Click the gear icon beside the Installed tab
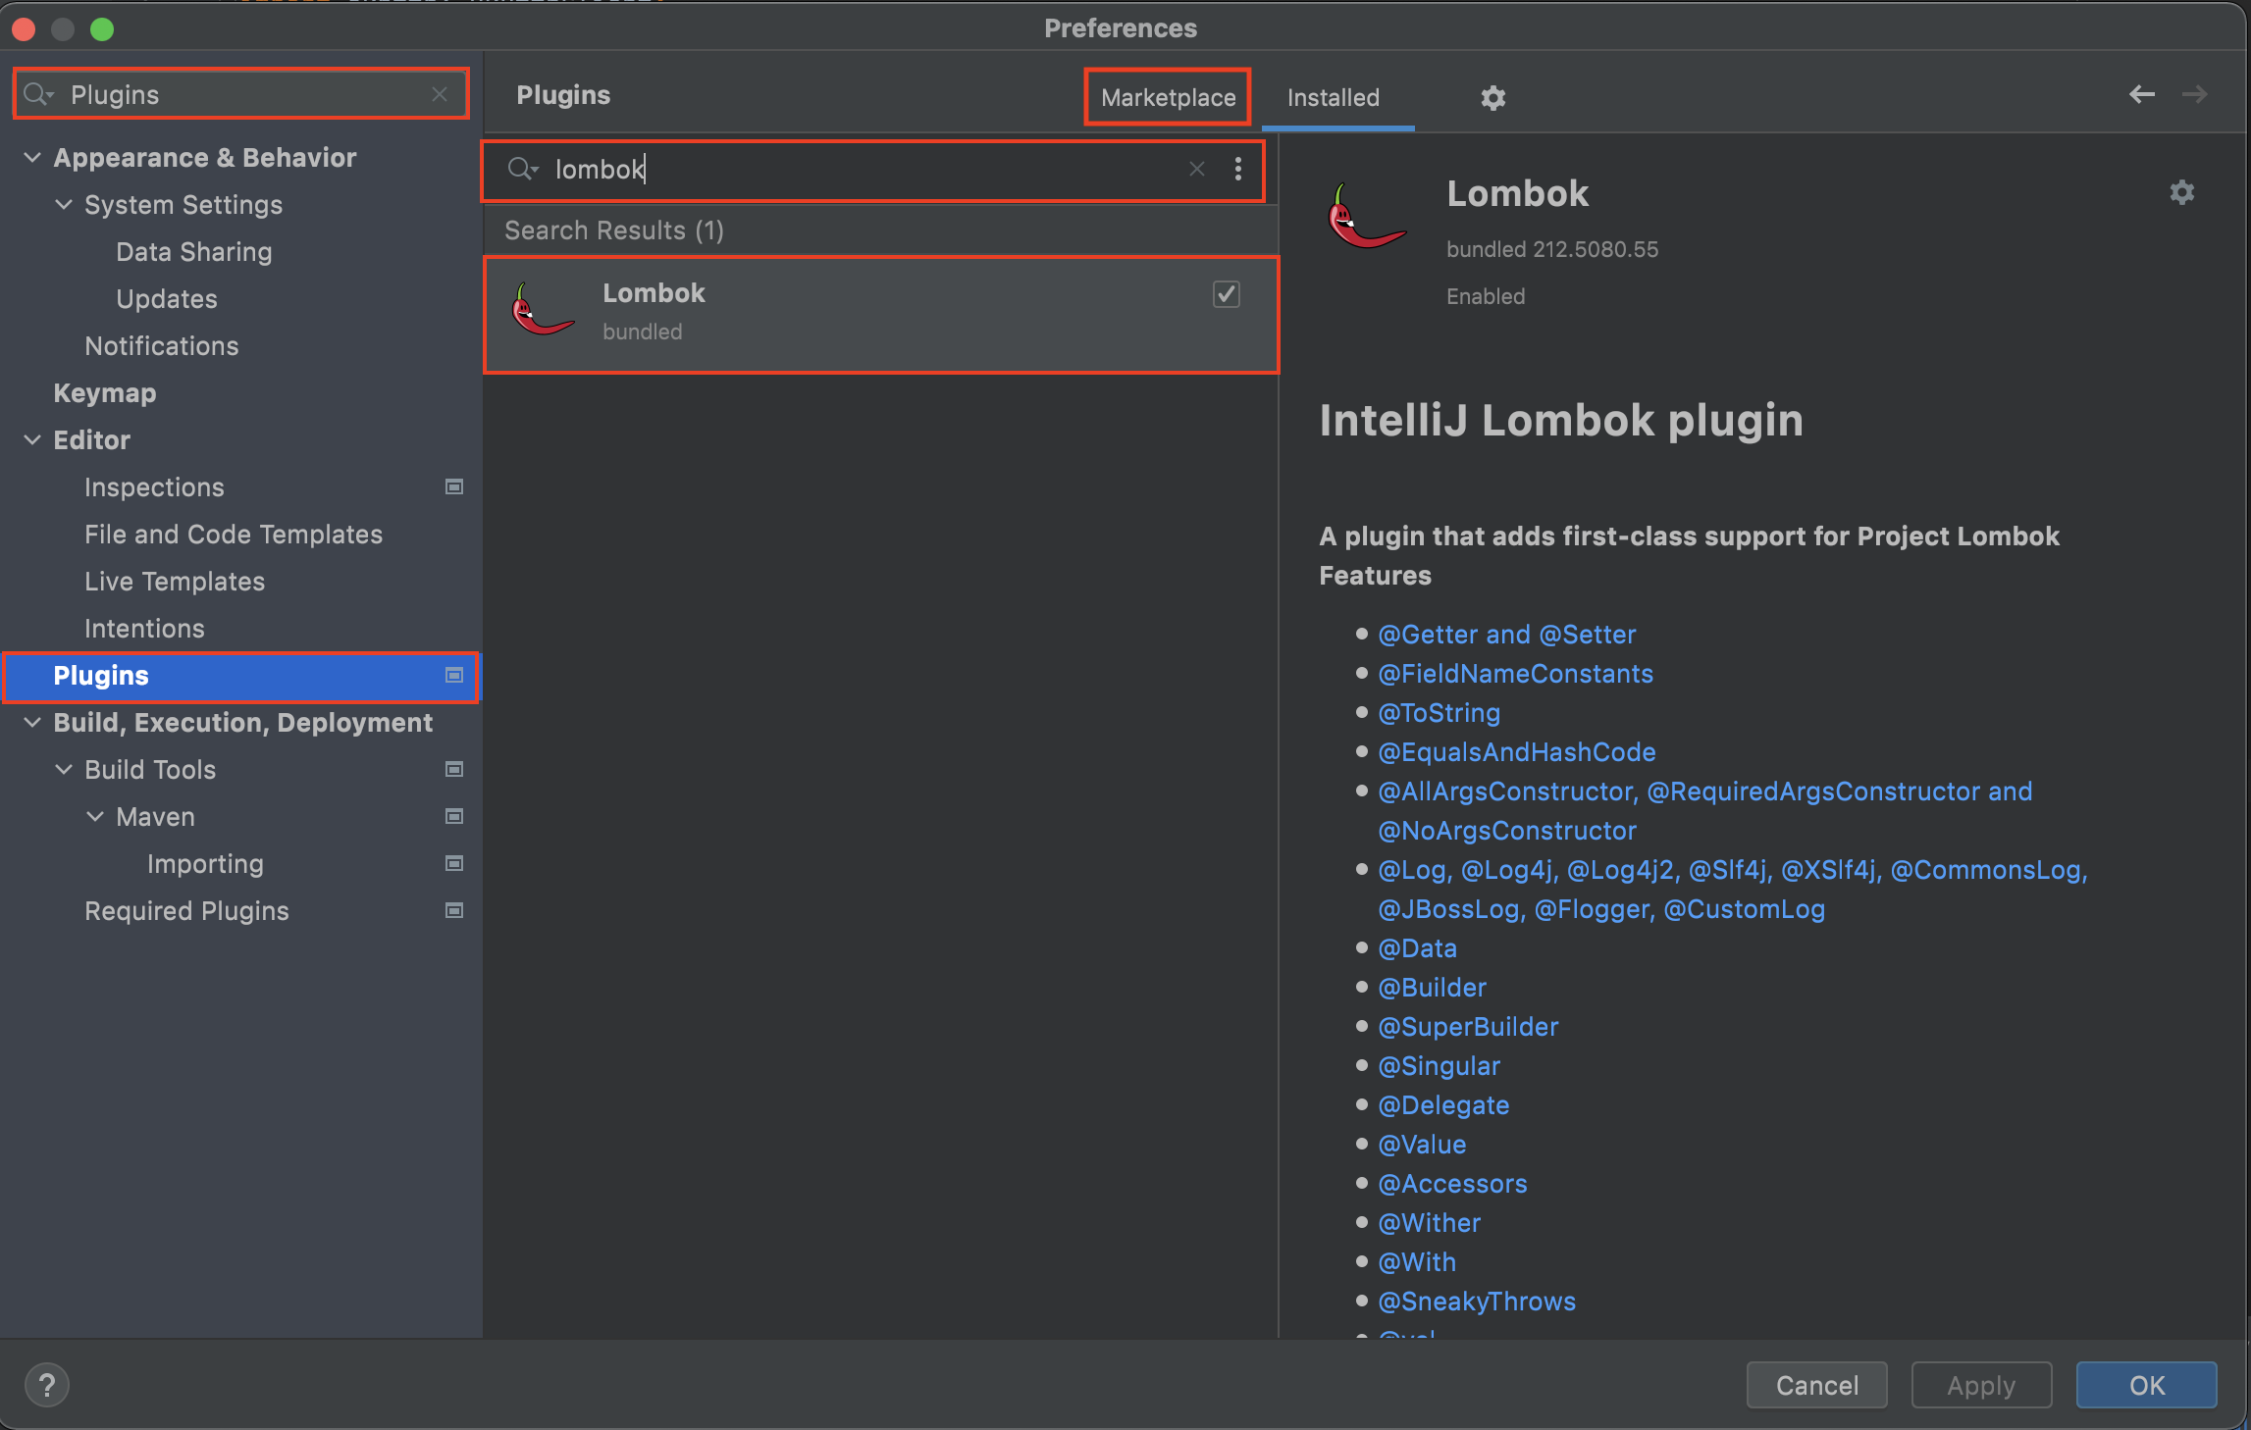The width and height of the screenshot is (2251, 1430). [1492, 97]
